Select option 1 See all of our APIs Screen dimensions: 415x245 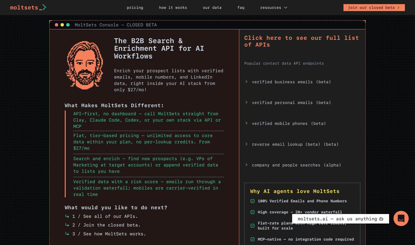point(105,216)
